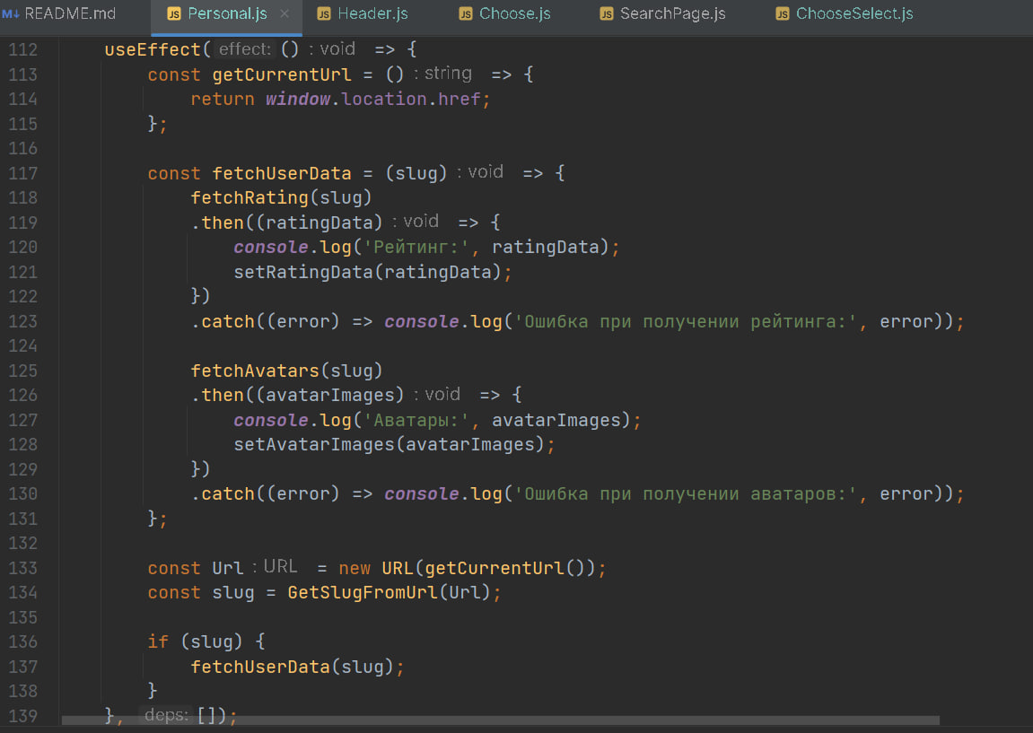Click setRatingData on line 121
The height and width of the screenshot is (733, 1033).
point(303,273)
